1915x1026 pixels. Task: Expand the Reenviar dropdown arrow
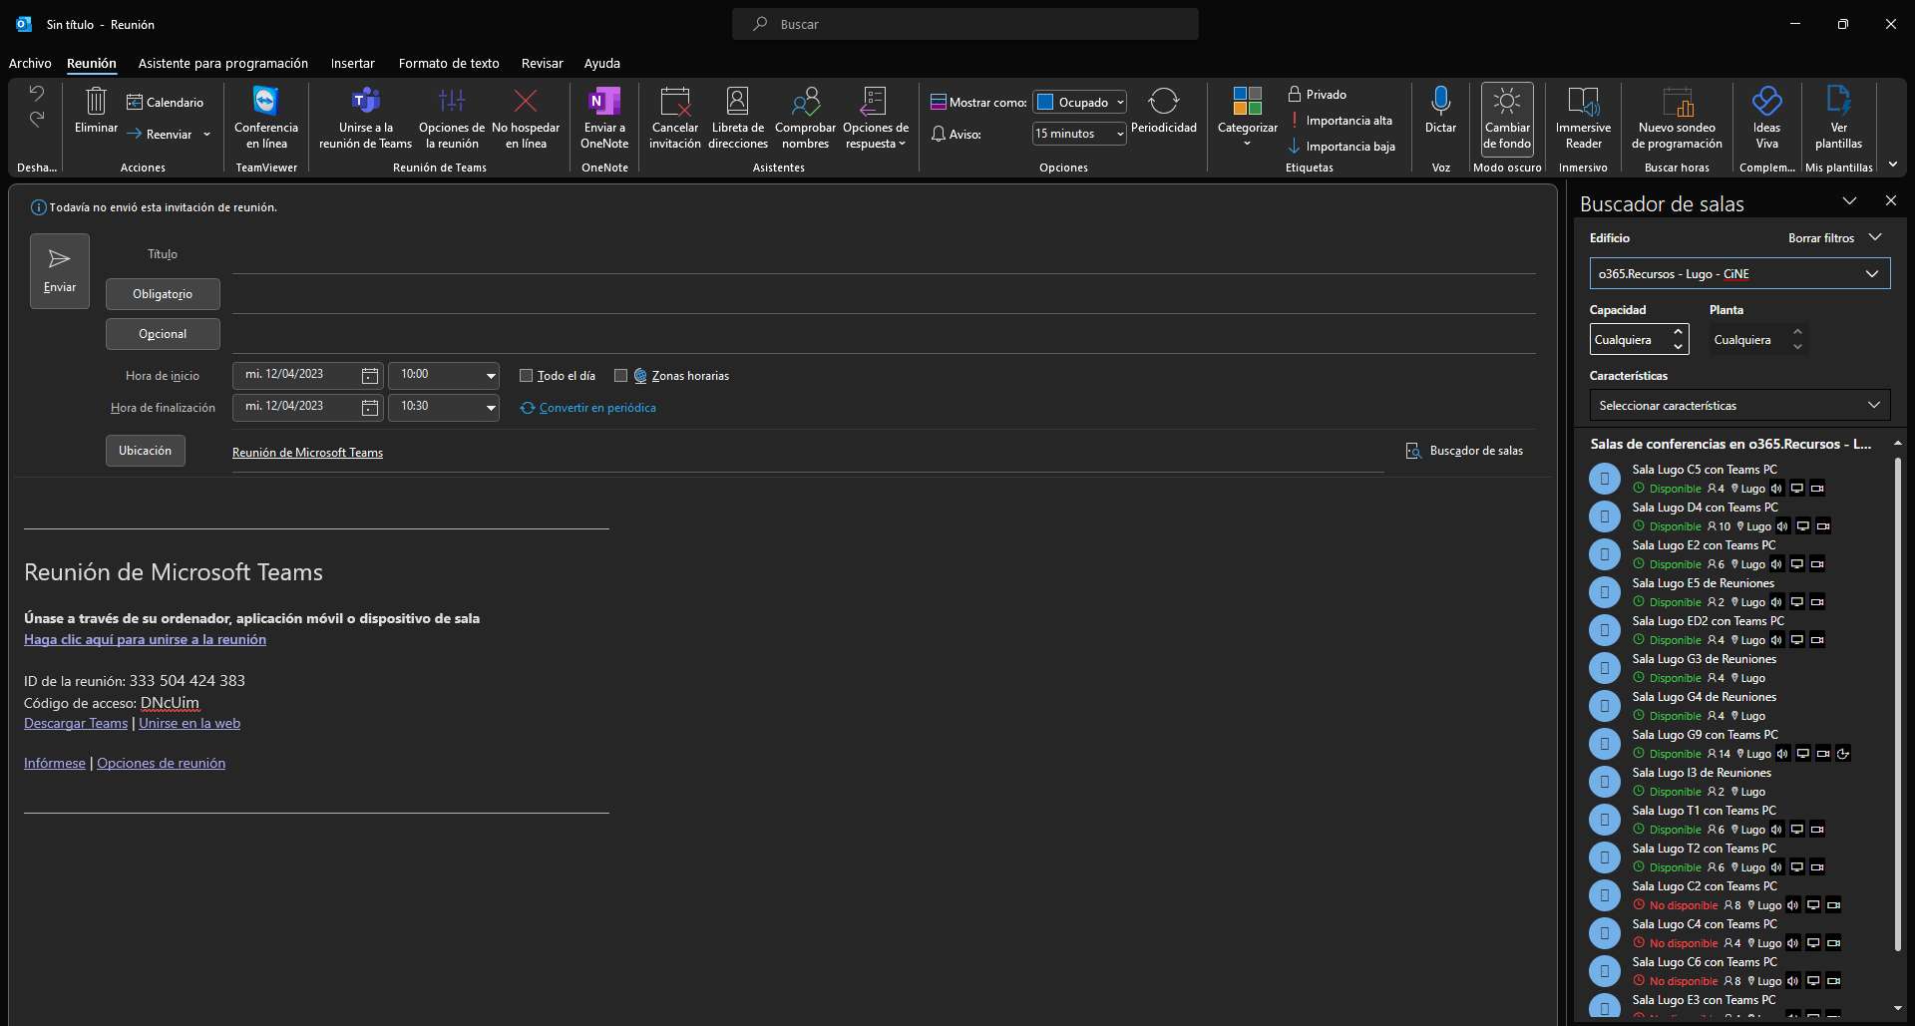coord(207,135)
